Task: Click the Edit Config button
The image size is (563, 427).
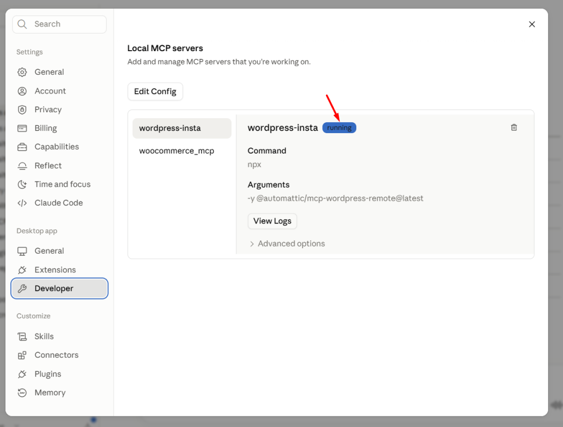Action: pos(155,92)
